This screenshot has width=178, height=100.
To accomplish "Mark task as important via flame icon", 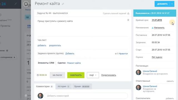I will click(128, 14).
